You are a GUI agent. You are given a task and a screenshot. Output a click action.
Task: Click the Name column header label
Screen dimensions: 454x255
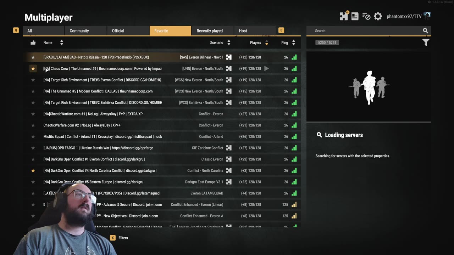tap(48, 42)
